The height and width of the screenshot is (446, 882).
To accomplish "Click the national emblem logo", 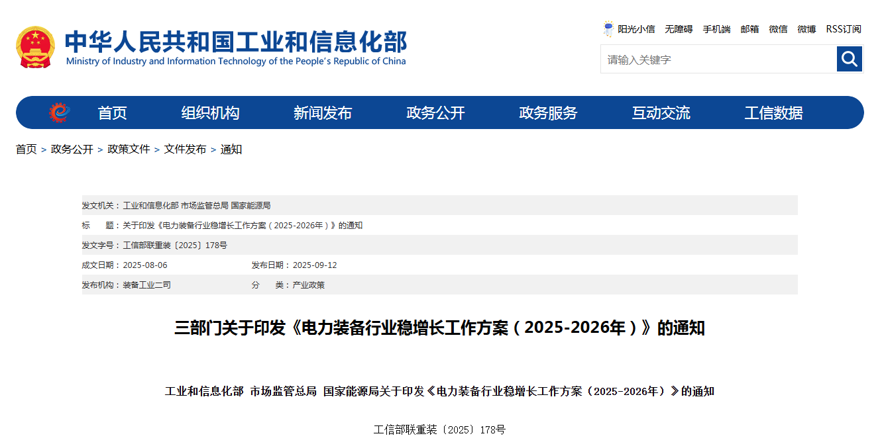I will [36, 47].
